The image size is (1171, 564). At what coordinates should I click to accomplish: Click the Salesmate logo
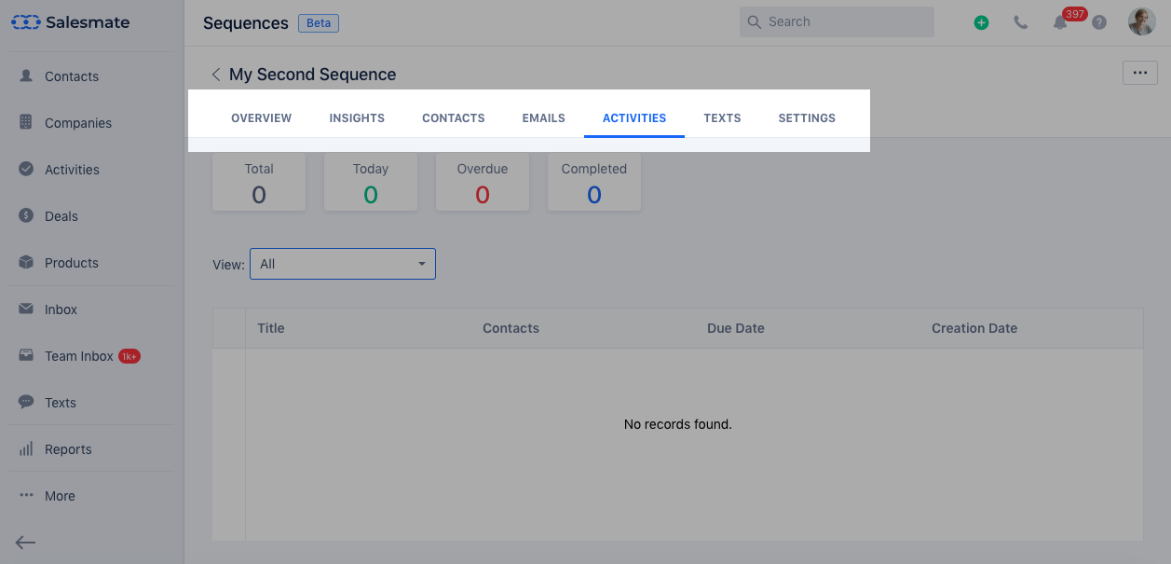tap(71, 22)
